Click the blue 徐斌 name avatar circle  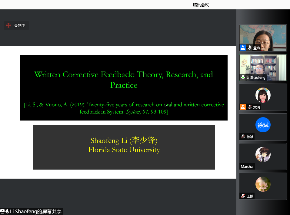coord(263,125)
